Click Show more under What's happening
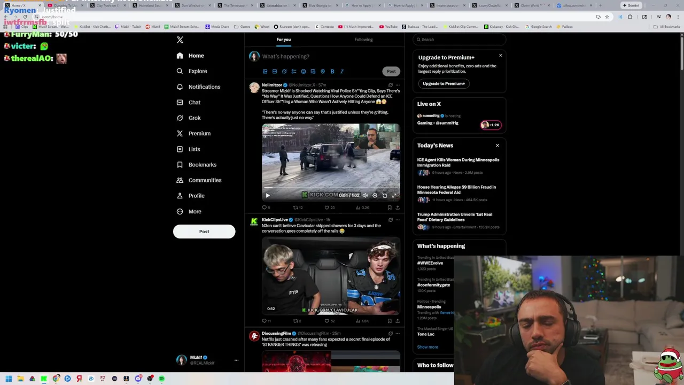This screenshot has width=684, height=385. pos(428,347)
